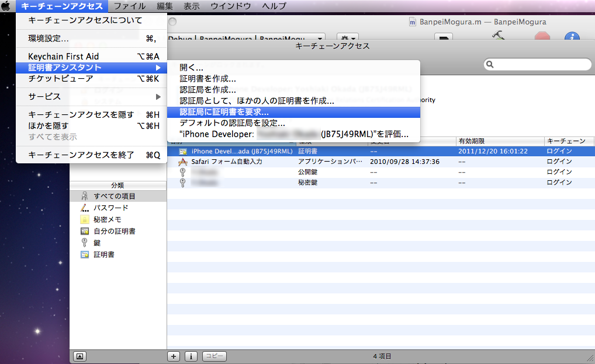The width and height of the screenshot is (595, 364).
Task: Open the ファイル menu in menu bar
Action: click(x=129, y=6)
